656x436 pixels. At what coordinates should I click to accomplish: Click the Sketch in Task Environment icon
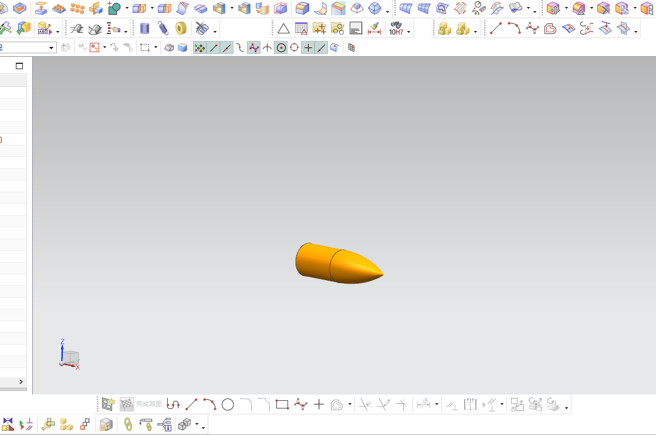coord(108,404)
